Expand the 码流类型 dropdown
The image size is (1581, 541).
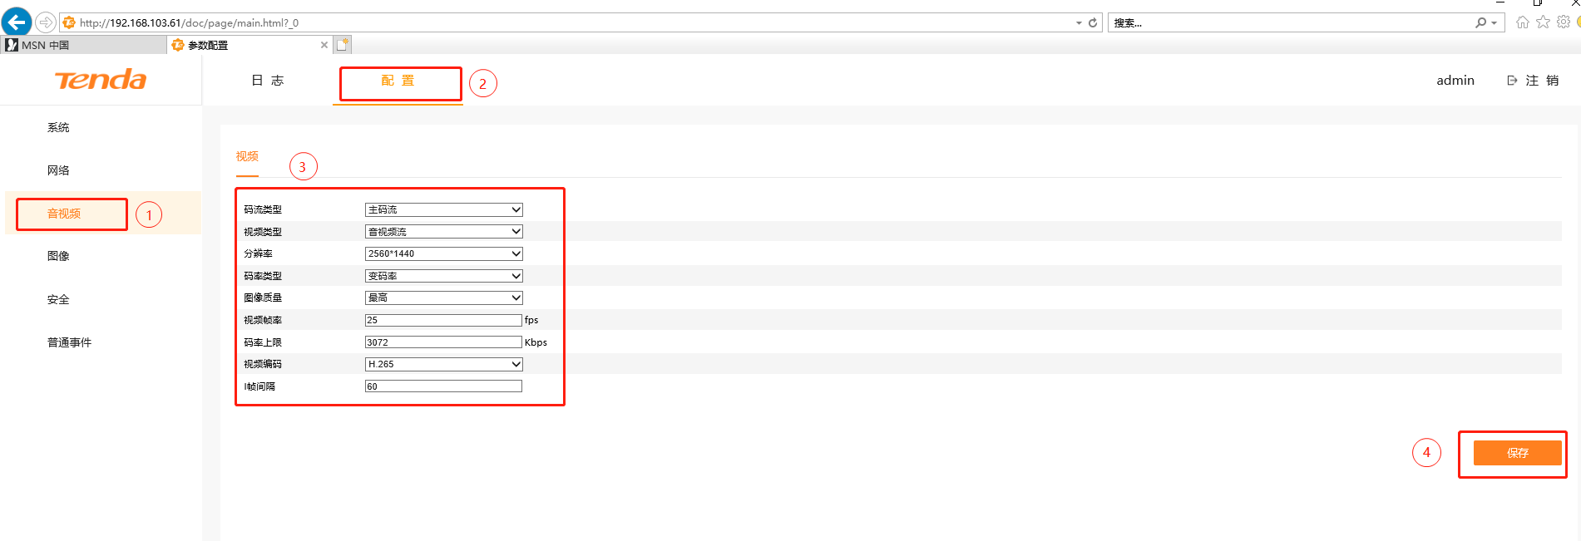click(443, 209)
